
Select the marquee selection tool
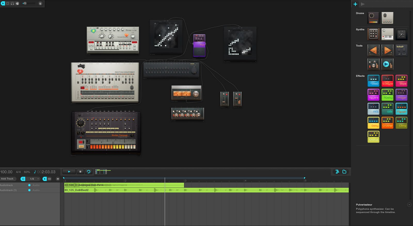click(x=8, y=3)
